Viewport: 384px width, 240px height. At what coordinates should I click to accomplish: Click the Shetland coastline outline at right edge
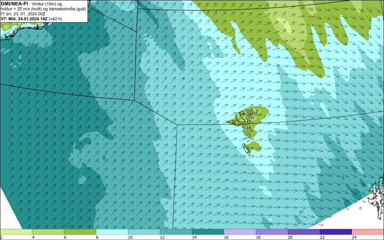click(x=376, y=198)
